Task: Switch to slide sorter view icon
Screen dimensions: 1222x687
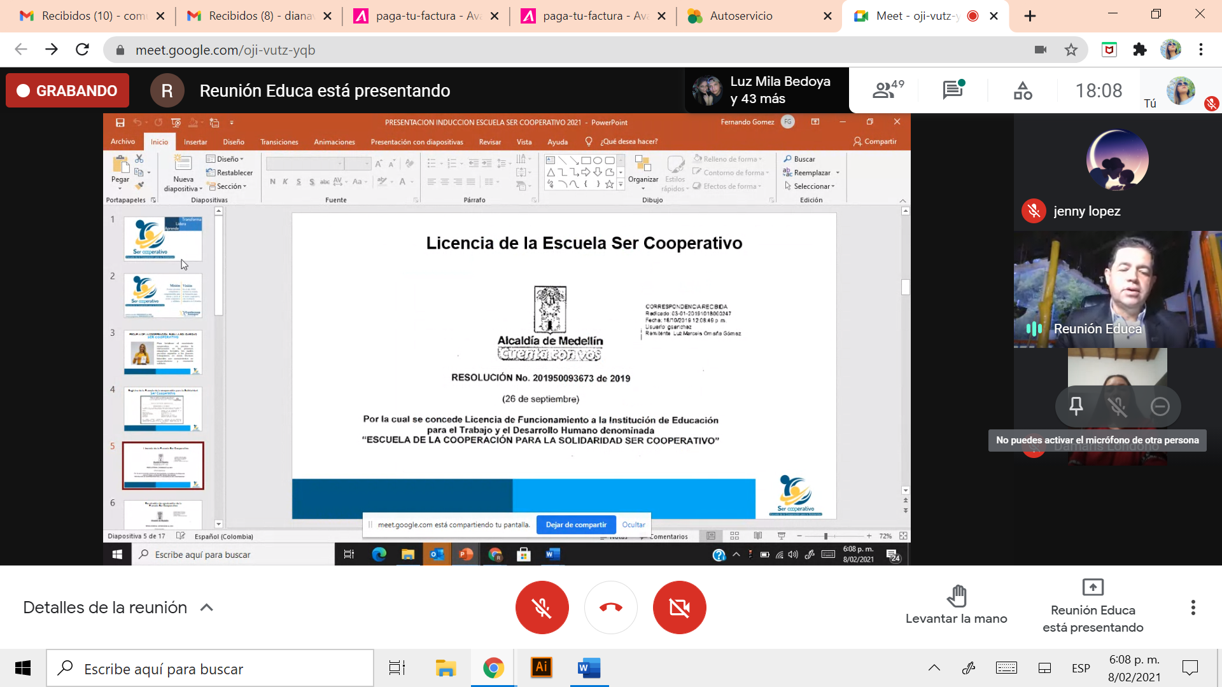Action: 734,536
